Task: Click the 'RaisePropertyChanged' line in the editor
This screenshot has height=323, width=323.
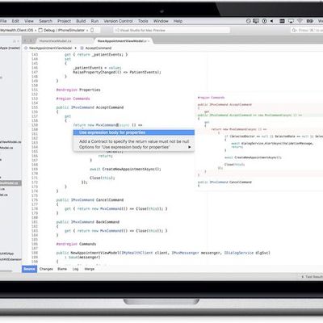Action: 117,72
